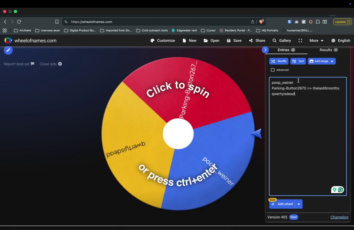This screenshot has width=354, height=230.
Task: Expand Add wheel dropdown arrow
Action: (299, 204)
